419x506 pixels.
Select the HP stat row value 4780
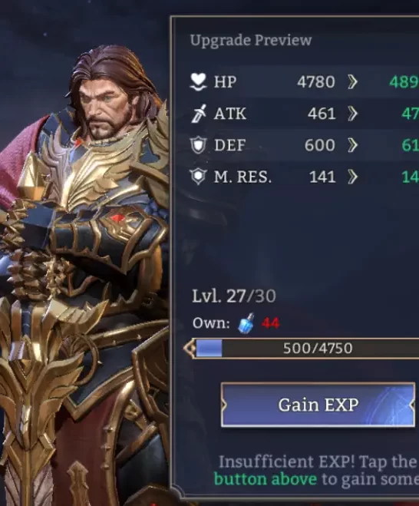coord(316,82)
